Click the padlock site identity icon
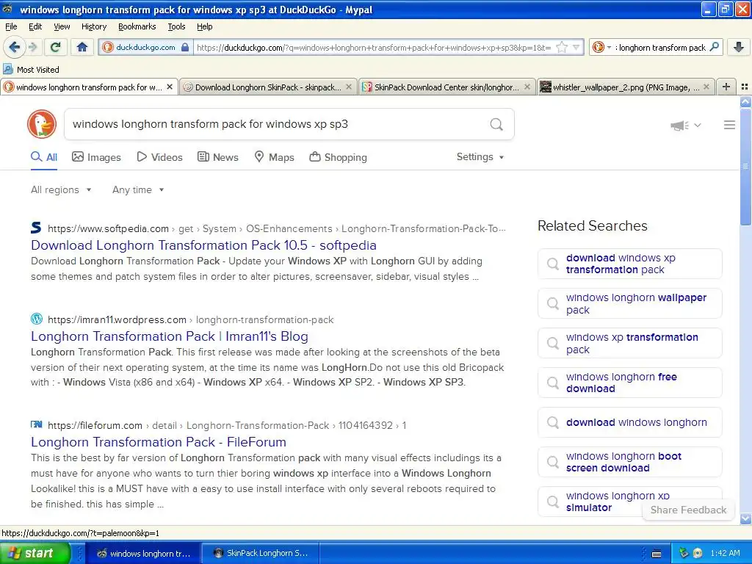Viewport: 752px width, 564px height. 185,47
